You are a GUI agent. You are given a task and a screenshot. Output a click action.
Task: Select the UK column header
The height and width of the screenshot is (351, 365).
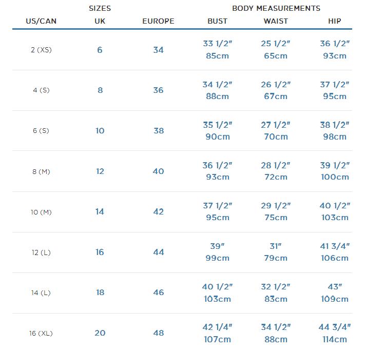tap(100, 21)
